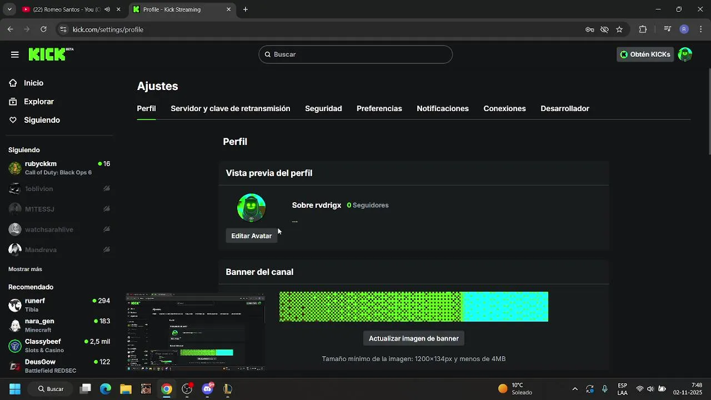Open M1TESSJ channel avatar
The height and width of the screenshot is (400, 711).
tap(15, 209)
